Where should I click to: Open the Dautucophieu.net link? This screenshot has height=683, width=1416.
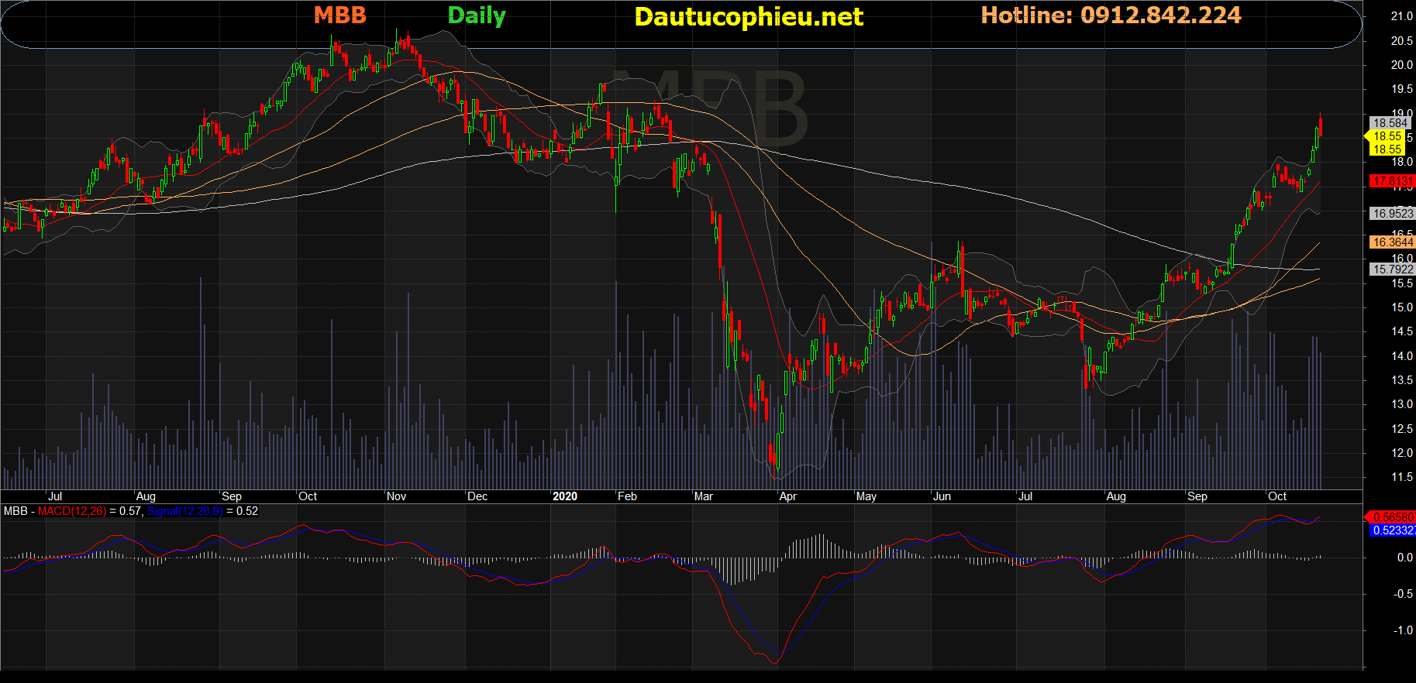[749, 17]
